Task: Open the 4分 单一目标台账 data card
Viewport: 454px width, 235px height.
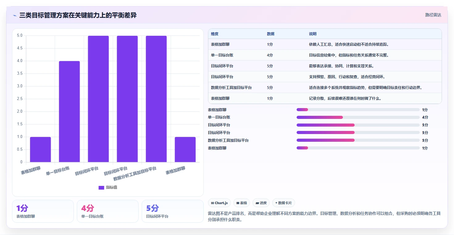Action: coord(108,211)
